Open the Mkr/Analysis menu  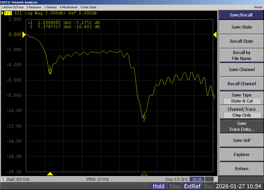(68, 7)
